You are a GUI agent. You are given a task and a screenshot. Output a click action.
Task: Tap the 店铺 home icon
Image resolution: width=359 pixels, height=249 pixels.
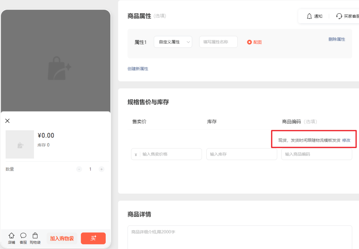(11, 236)
